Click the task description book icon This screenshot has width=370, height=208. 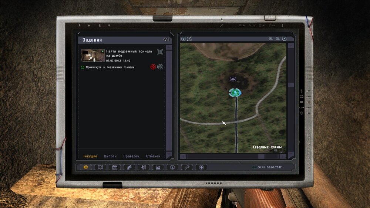coord(160,52)
